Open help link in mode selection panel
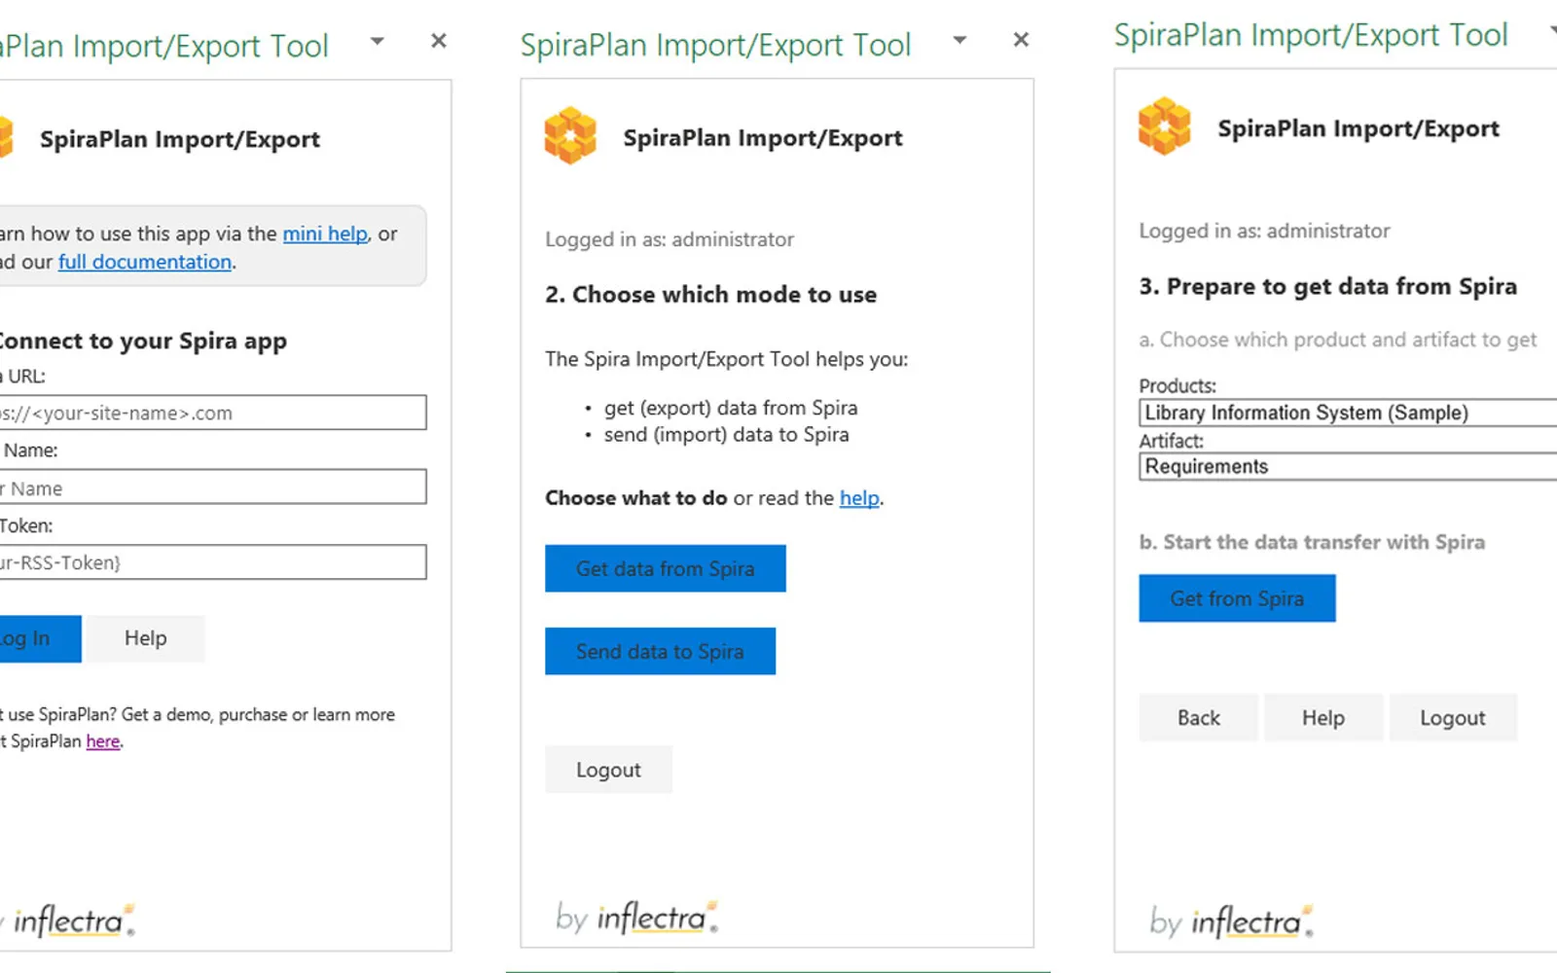The height and width of the screenshot is (973, 1557). tap(859, 498)
